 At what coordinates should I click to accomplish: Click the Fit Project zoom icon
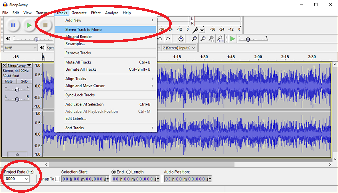220,39
